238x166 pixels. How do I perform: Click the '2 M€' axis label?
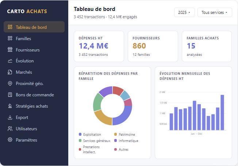pyautogui.click(x=162, y=92)
